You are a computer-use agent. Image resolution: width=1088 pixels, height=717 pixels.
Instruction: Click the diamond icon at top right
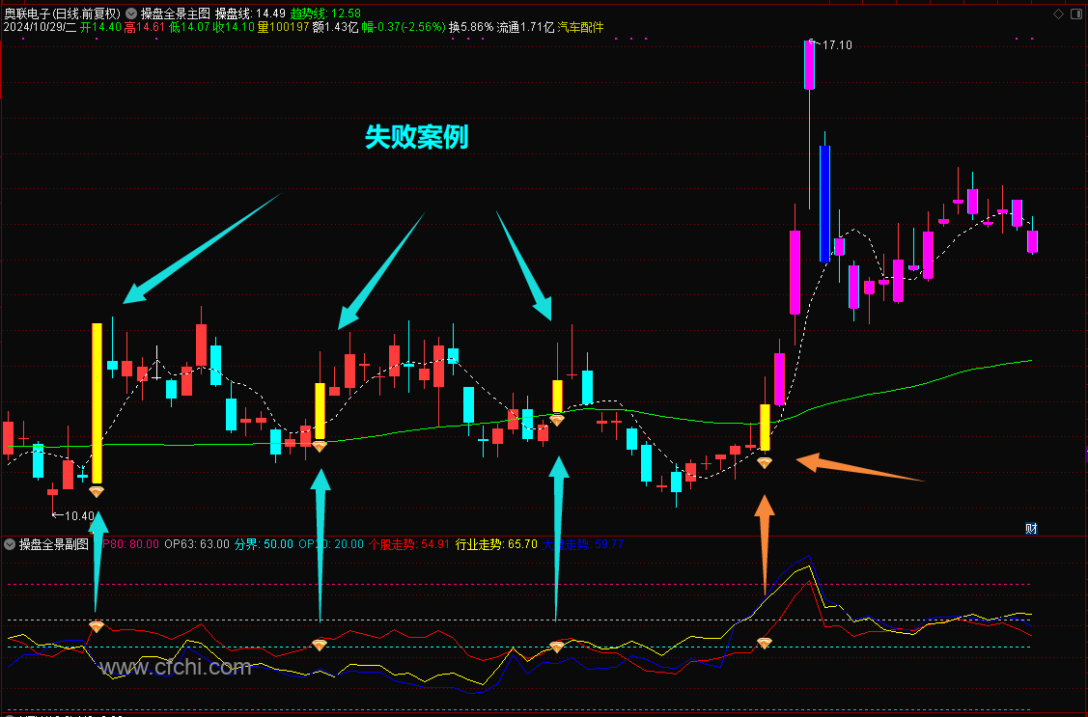[x=1058, y=14]
